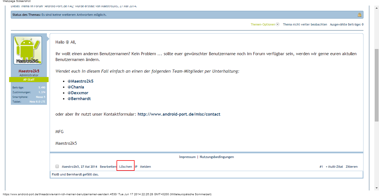Show the poster's IP link
Viewport: 379px width, 196px height.
coord(136,167)
